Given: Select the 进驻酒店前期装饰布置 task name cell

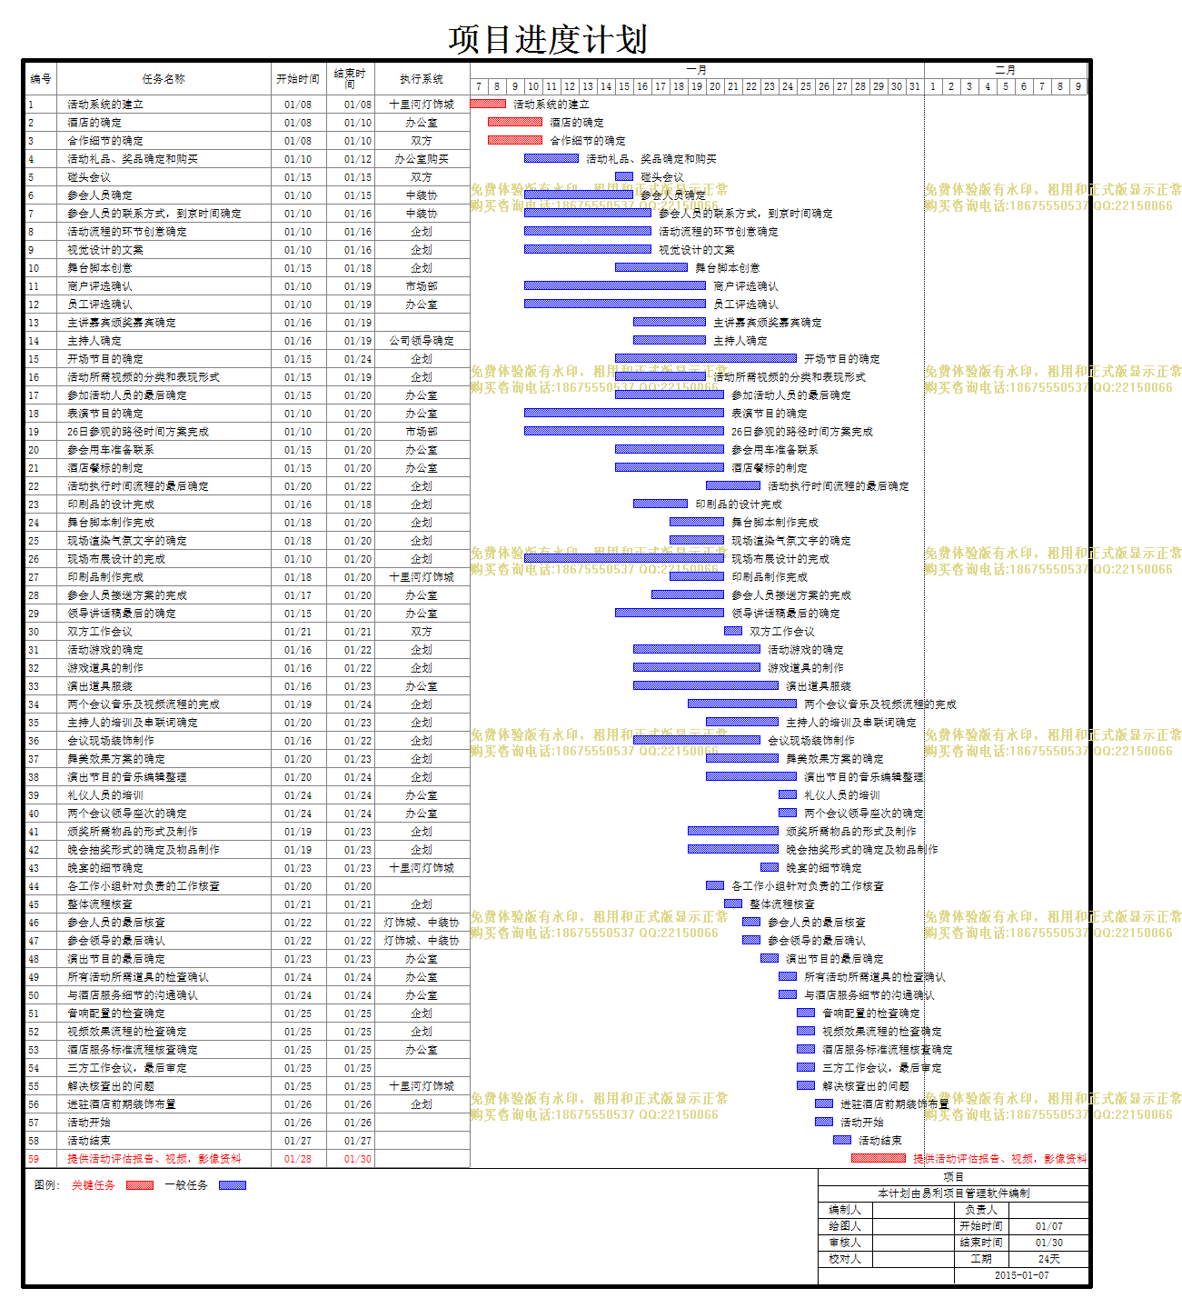Looking at the screenshot, I should pos(164,1104).
